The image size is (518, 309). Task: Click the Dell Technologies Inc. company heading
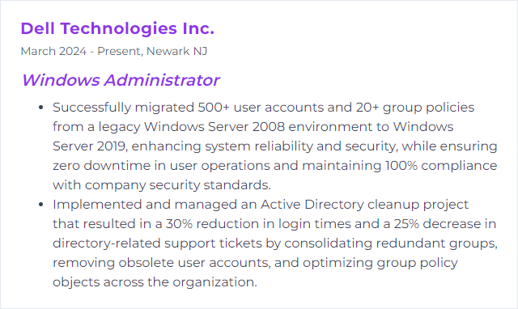tap(117, 28)
